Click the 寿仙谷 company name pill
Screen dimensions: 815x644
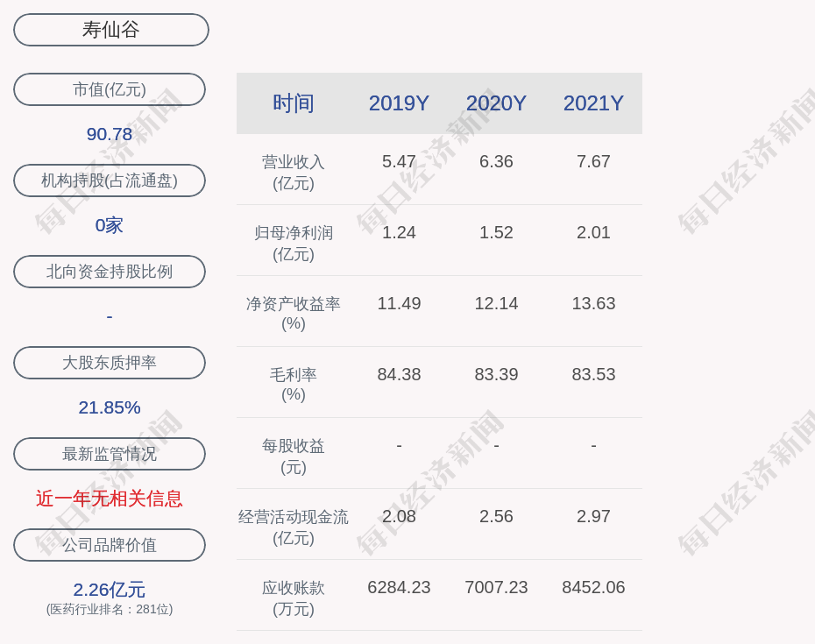coord(111,30)
